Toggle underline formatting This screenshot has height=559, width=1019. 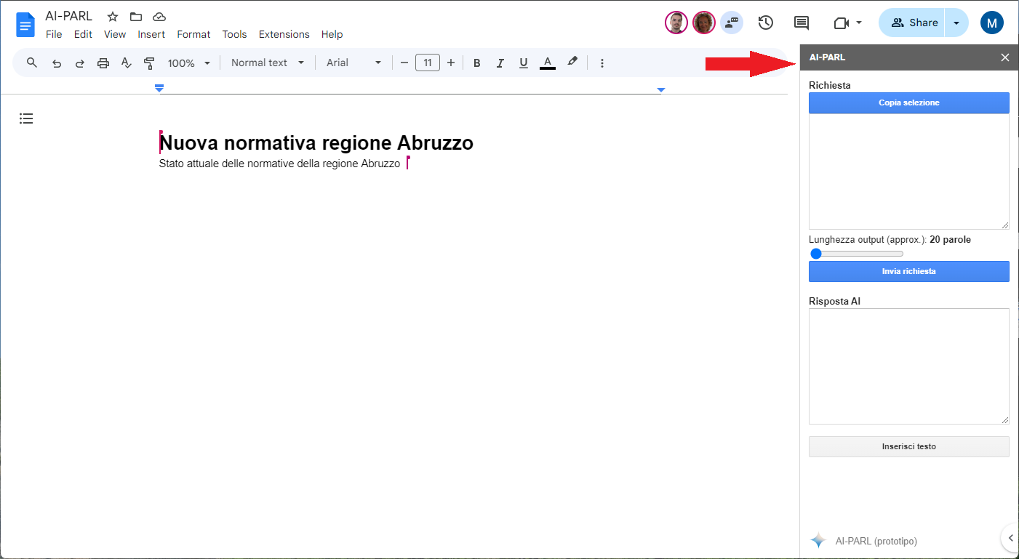pyautogui.click(x=523, y=63)
